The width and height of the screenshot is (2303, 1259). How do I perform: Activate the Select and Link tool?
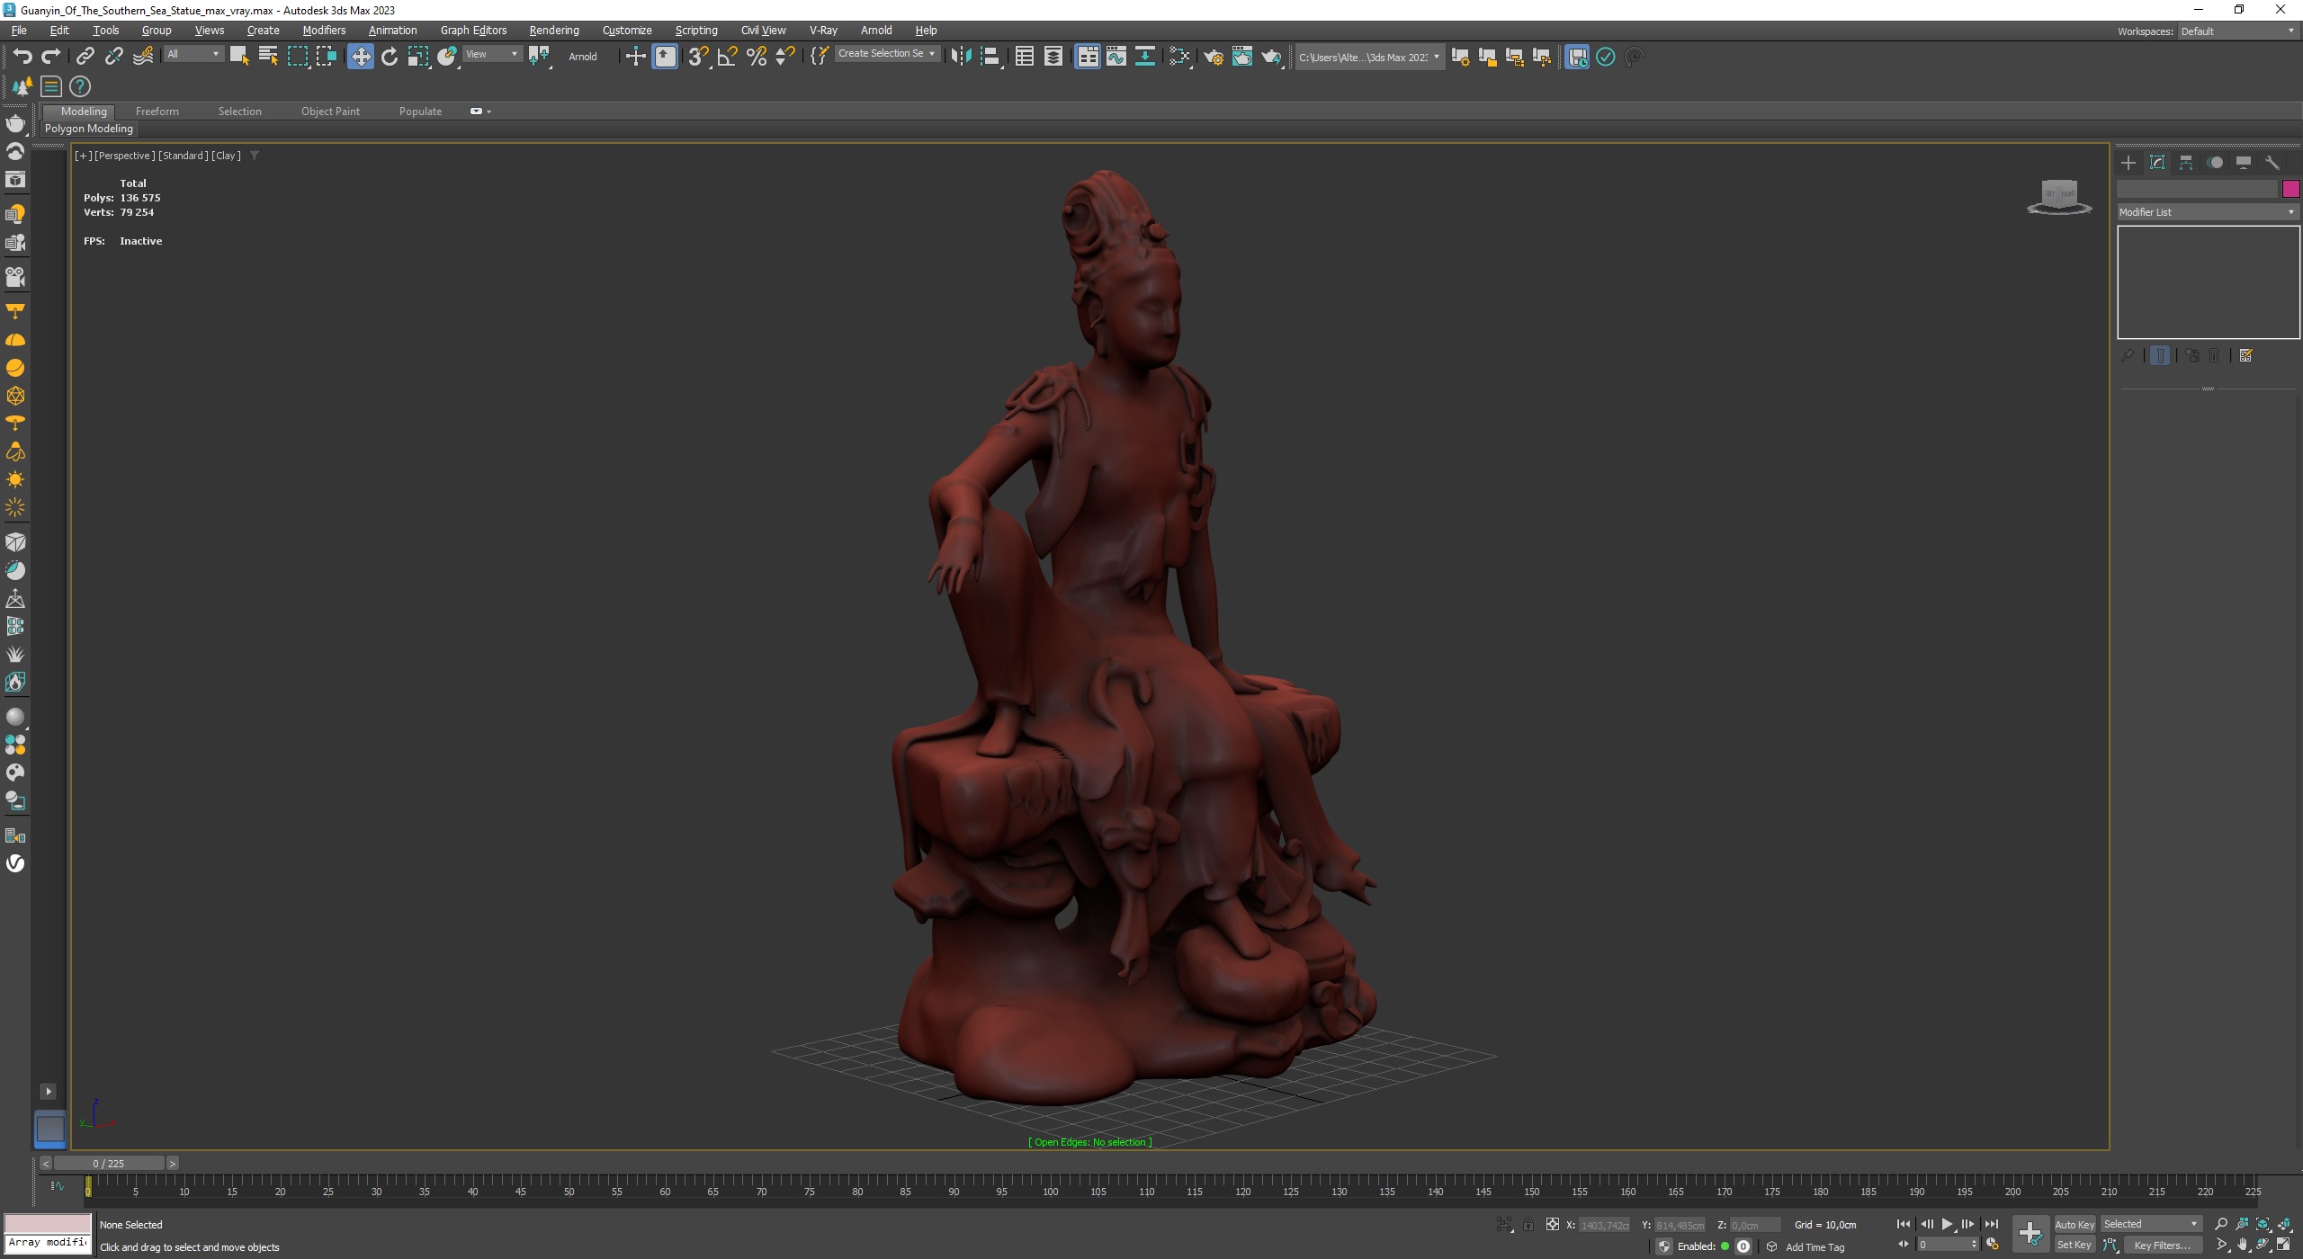pyautogui.click(x=85, y=57)
